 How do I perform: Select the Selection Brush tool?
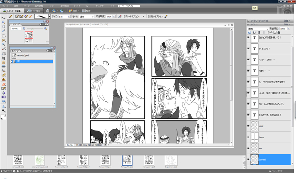pyautogui.click(x=3, y=49)
